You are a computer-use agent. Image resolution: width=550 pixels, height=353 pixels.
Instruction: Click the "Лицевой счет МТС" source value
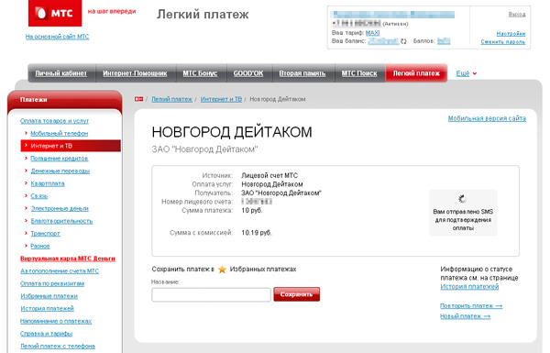(x=269, y=175)
